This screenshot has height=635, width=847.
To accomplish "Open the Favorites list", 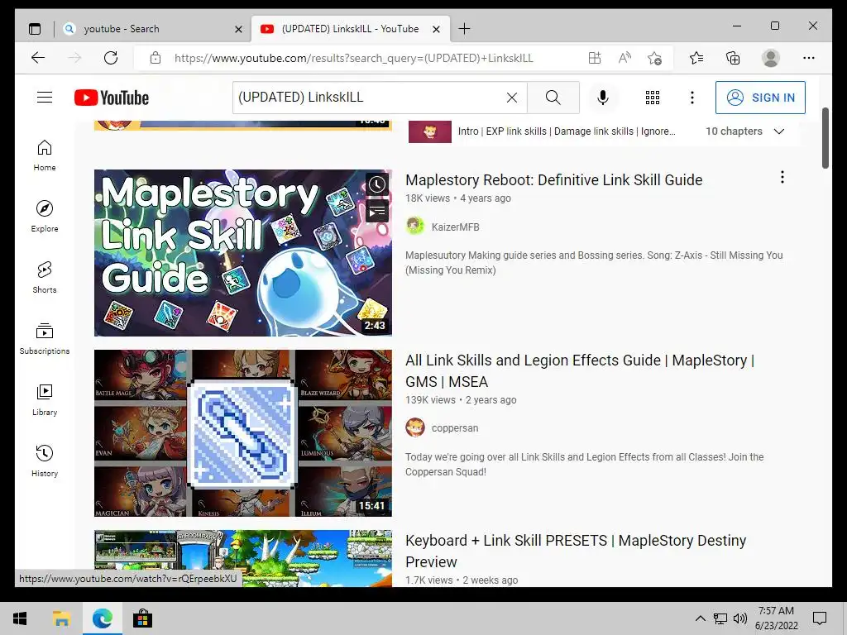I will pos(696,58).
